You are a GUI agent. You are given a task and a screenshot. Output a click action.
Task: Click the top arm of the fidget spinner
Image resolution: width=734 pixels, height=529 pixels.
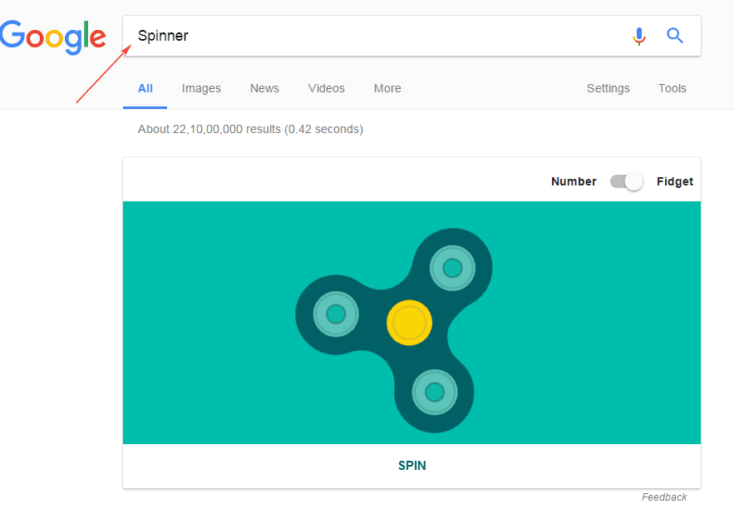pos(452,268)
